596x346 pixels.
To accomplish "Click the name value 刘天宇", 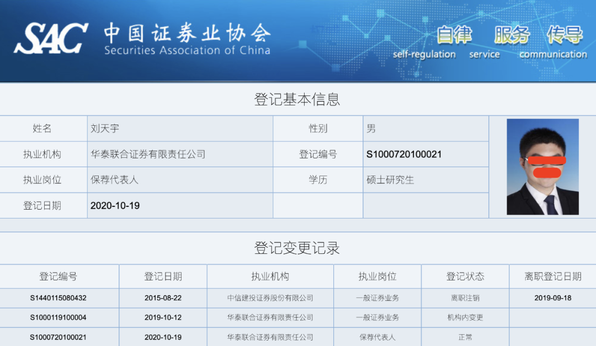I will 105,129.
